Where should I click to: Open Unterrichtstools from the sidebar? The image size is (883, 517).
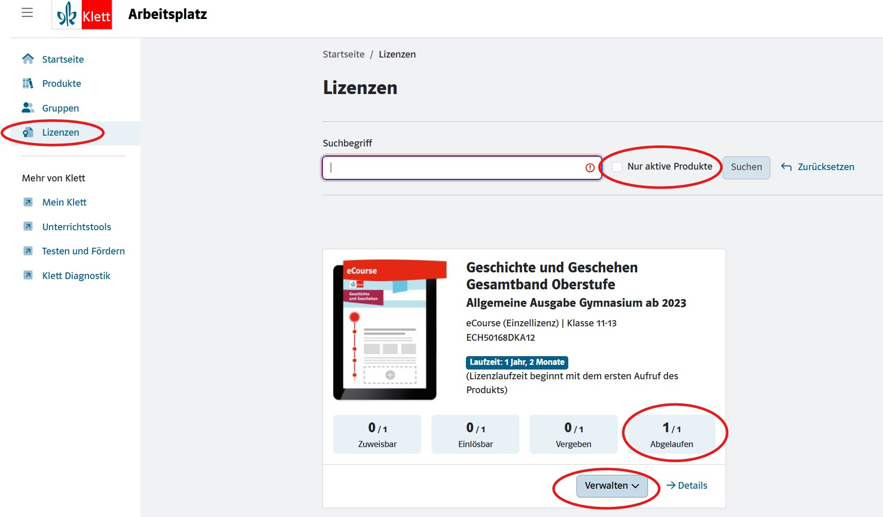[x=77, y=227]
